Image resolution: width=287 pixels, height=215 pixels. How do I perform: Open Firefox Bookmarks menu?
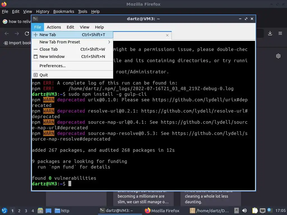pos(64,11)
